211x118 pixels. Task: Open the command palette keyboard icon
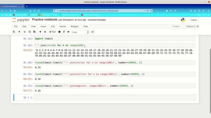92,32
